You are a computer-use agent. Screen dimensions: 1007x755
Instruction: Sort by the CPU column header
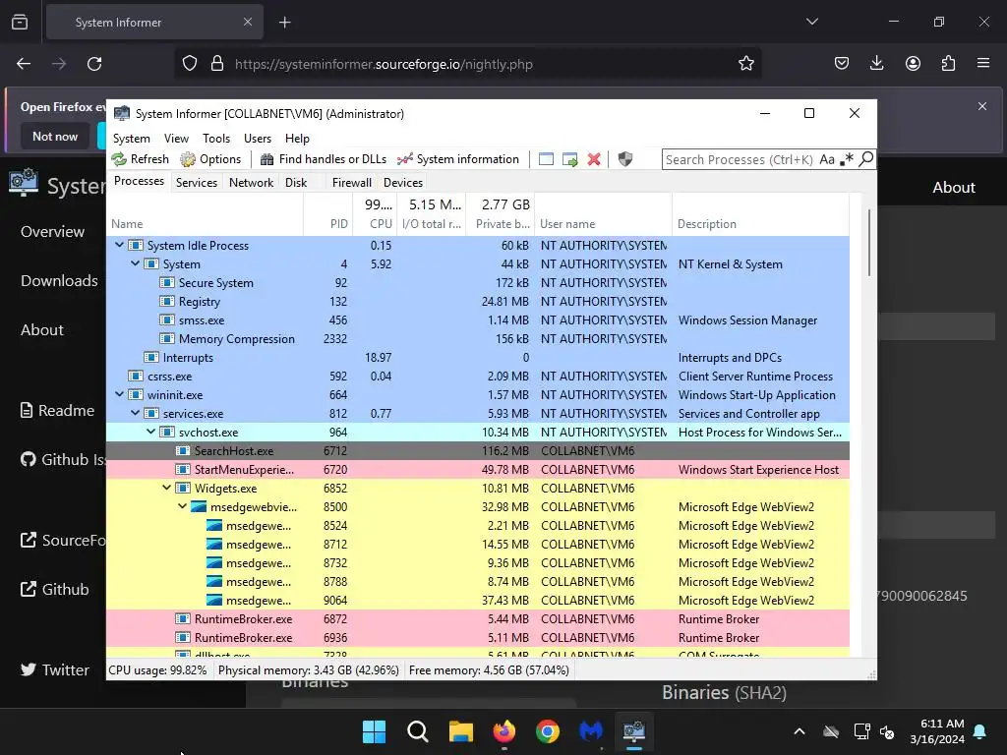click(375, 213)
